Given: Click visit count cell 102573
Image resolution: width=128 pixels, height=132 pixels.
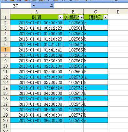Looking at the screenshot, I should [73, 93].
